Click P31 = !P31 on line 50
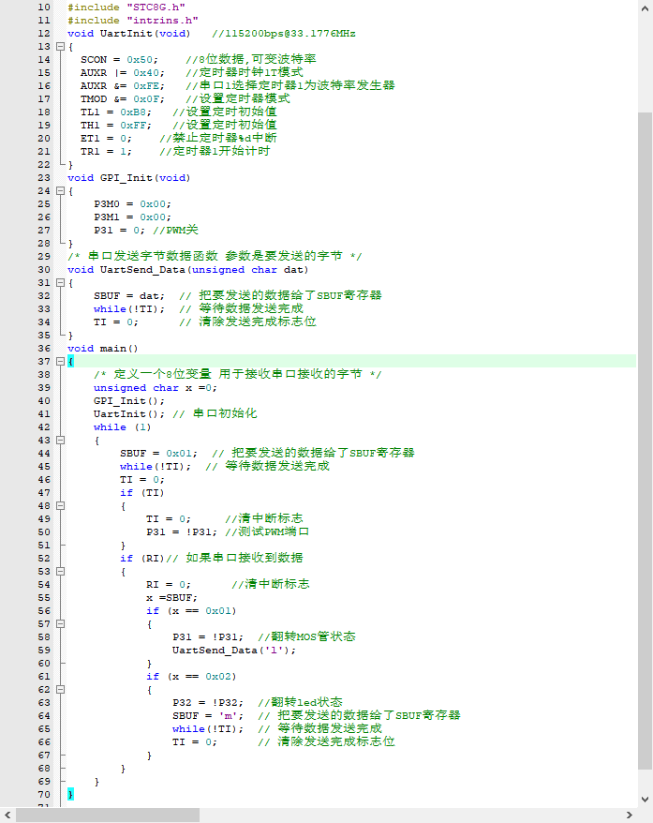The width and height of the screenshot is (653, 823). click(x=182, y=531)
